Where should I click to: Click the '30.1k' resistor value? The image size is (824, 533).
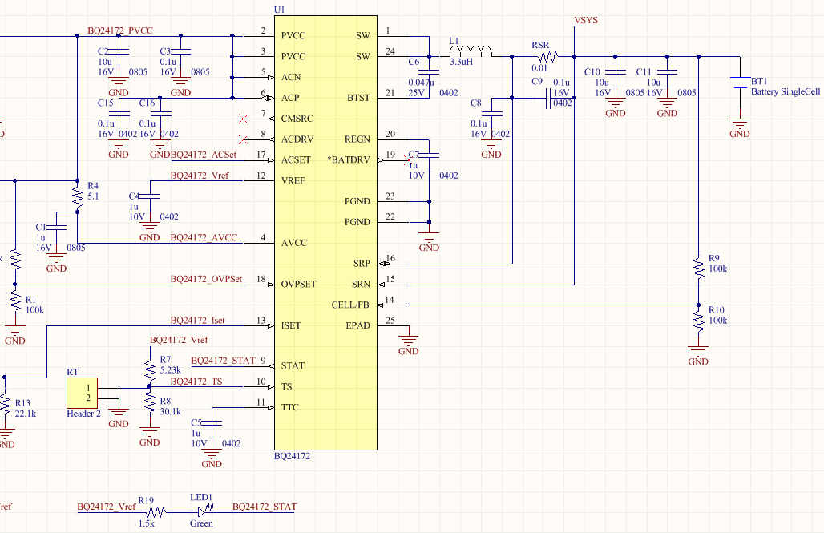tap(170, 412)
